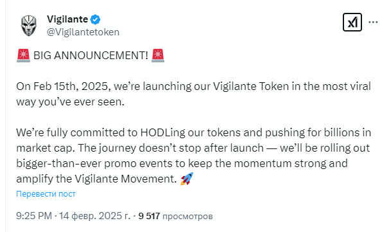This screenshot has height=232, width=389.
Task: Click the siren emoji after BIG ANNOUNCEMENT
Action: point(158,55)
